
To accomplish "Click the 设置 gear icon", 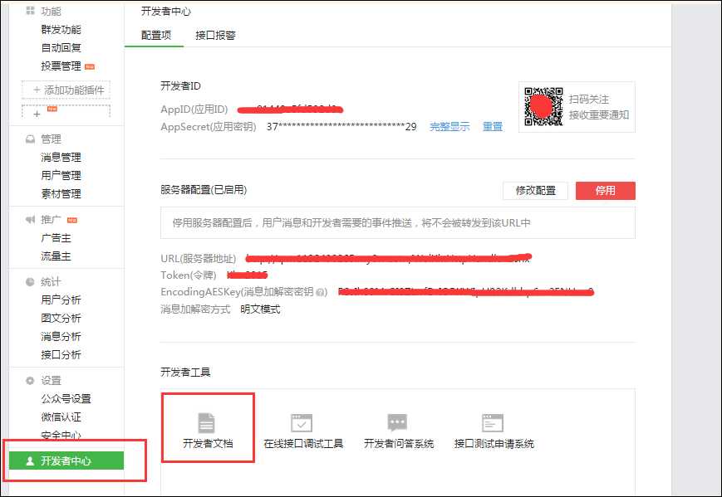I will (31, 381).
